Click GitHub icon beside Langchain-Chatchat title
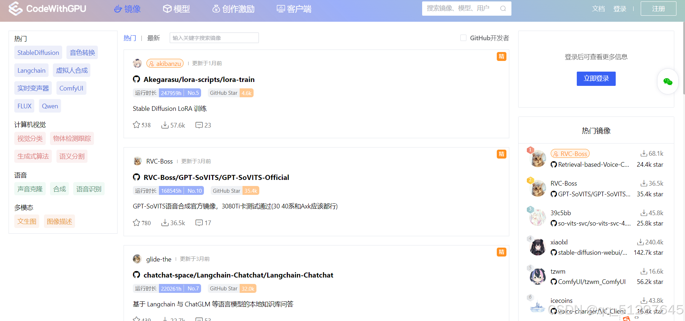Image resolution: width=685 pixels, height=321 pixels. pos(136,275)
